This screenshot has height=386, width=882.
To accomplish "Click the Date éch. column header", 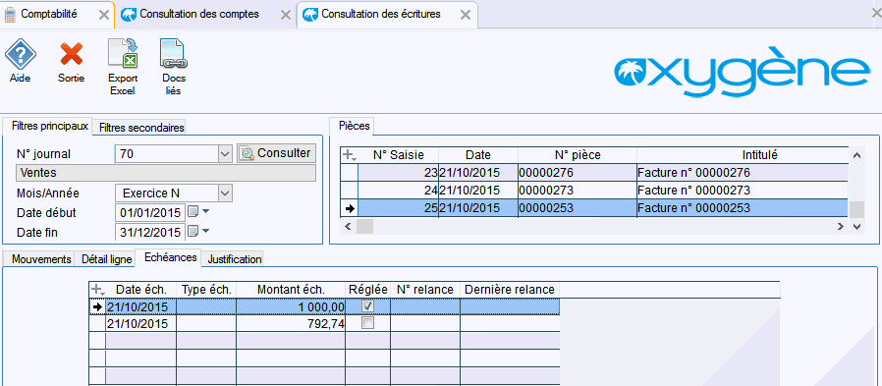I will click(x=141, y=289).
